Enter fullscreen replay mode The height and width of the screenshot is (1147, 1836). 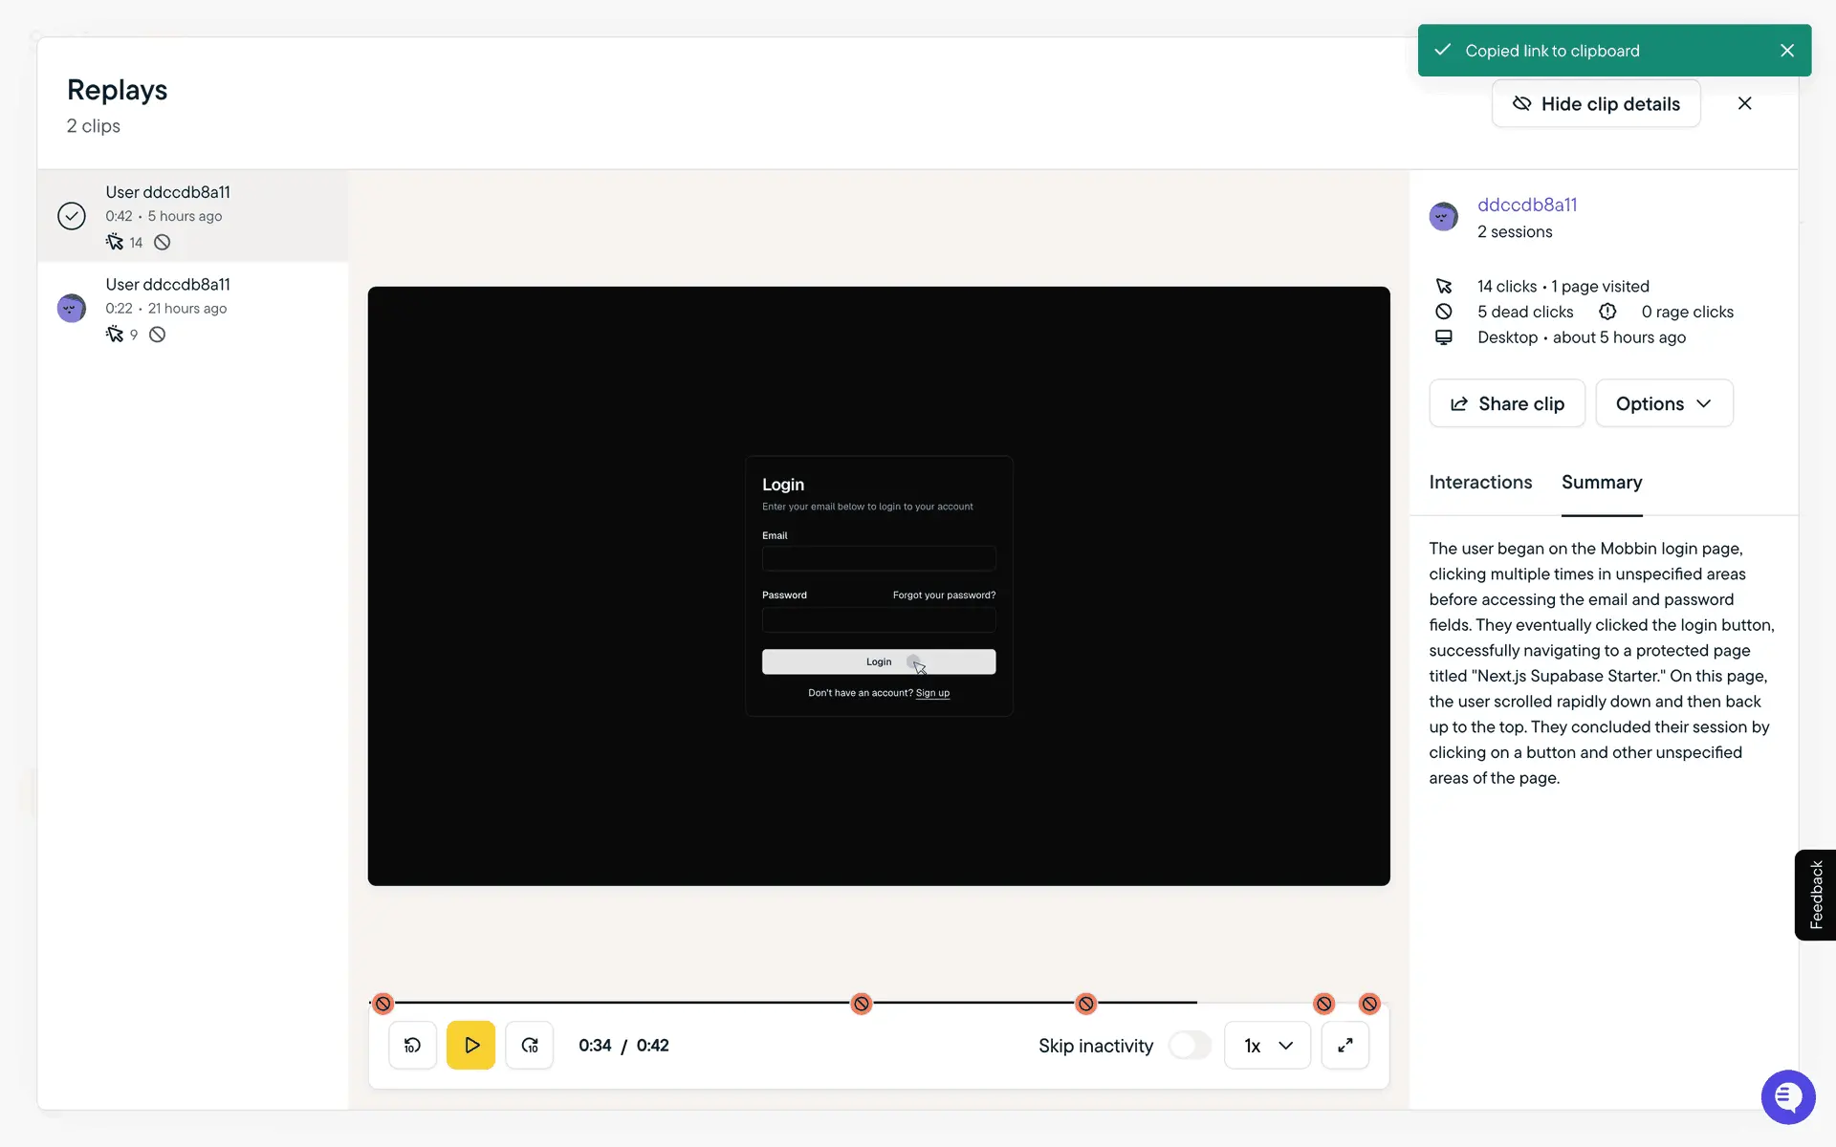click(1344, 1045)
